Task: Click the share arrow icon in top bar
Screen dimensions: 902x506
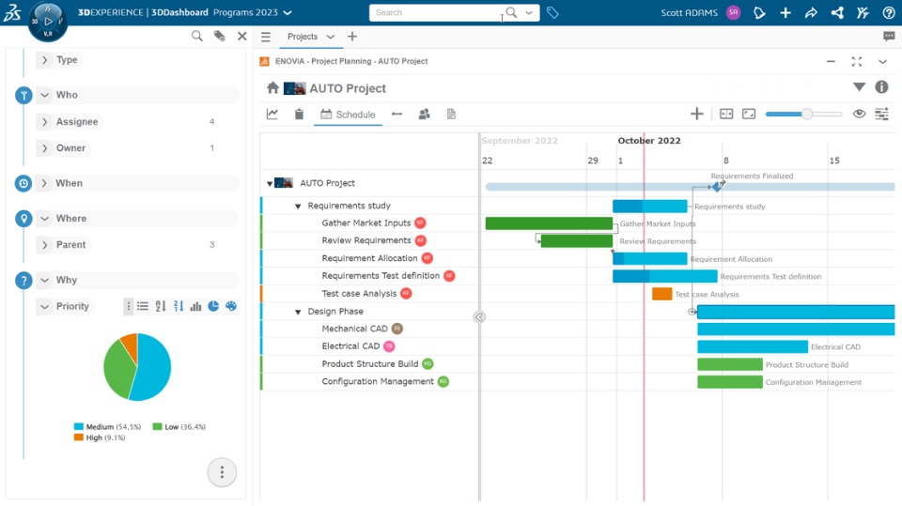Action: coord(811,12)
